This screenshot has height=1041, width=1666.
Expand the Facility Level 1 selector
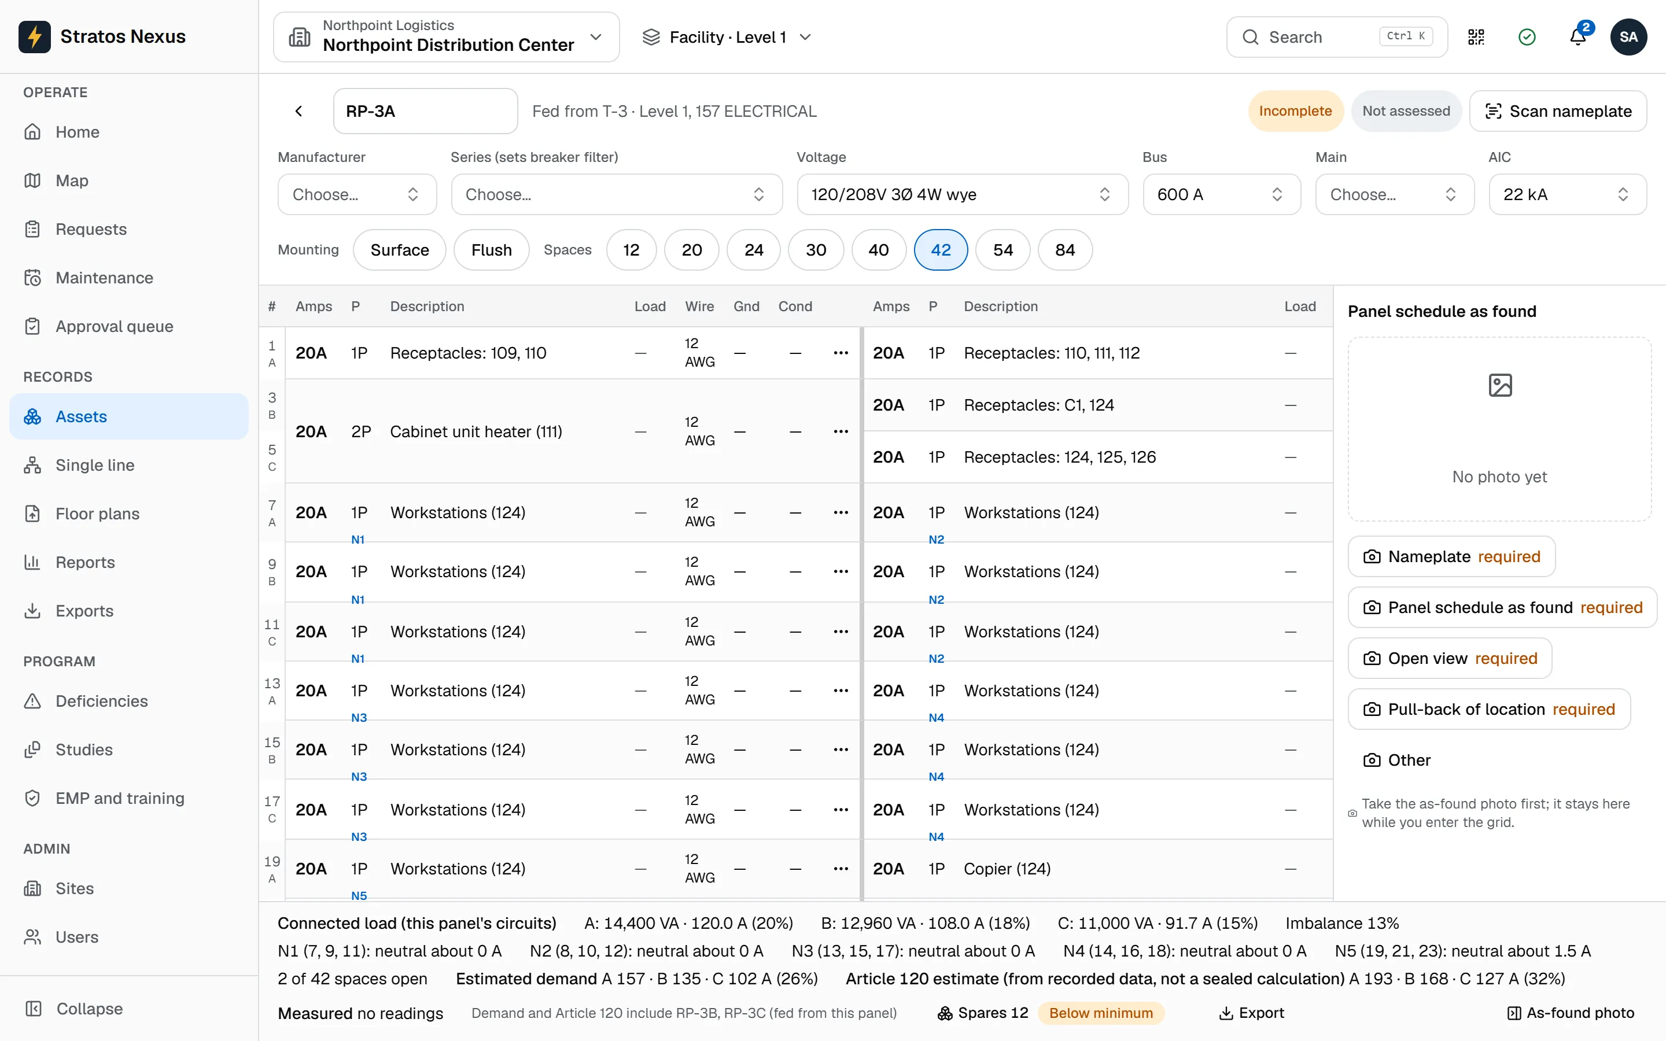point(727,37)
